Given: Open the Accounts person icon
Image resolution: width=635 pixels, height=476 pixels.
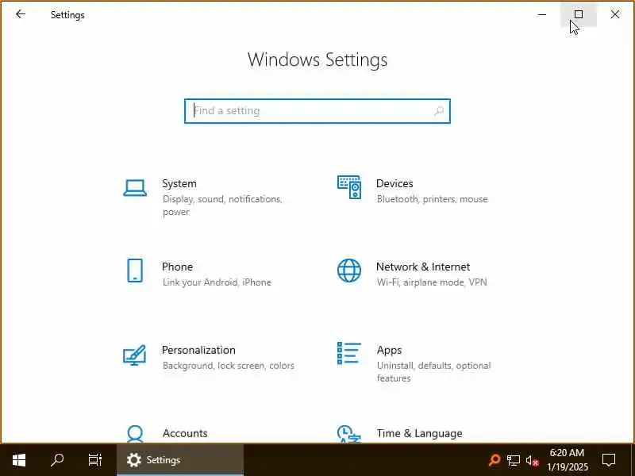Looking at the screenshot, I should tap(135, 433).
